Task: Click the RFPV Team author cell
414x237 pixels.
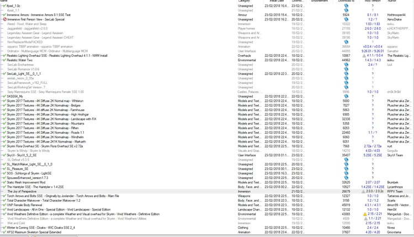Action: coord(395,191)
